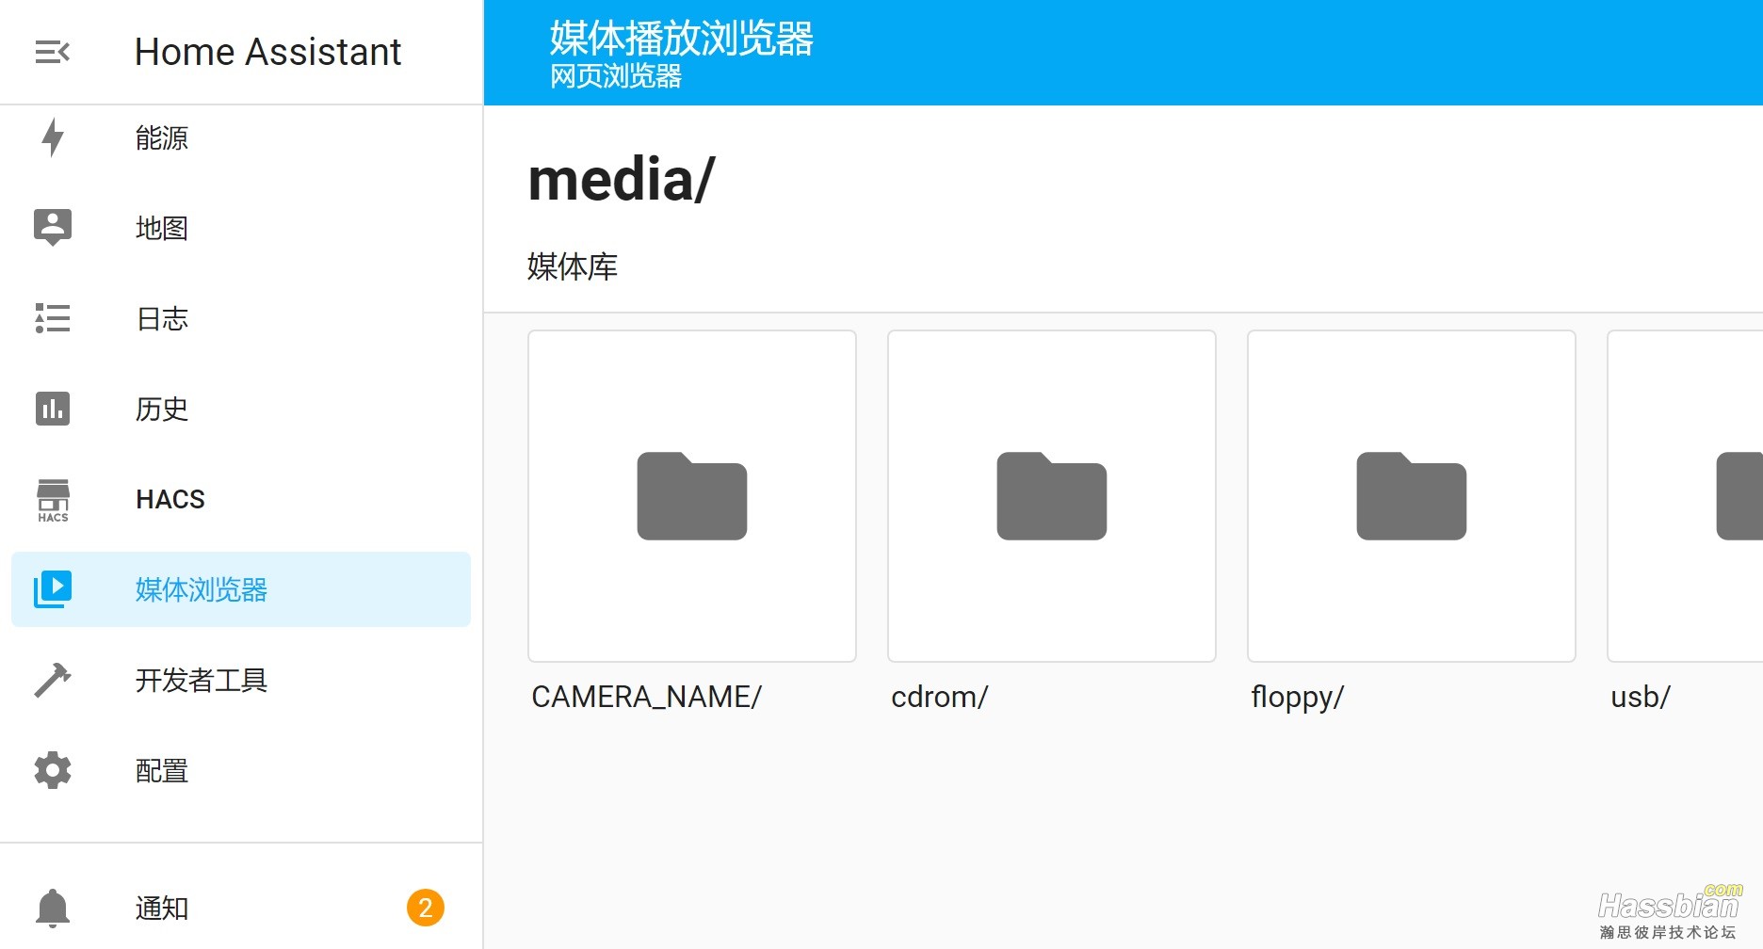This screenshot has width=1763, height=949.
Task: Click the Home Assistant sidebar title
Action: tap(268, 52)
